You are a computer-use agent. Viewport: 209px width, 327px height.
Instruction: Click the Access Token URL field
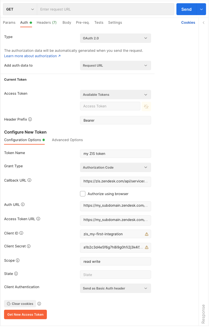116,220
